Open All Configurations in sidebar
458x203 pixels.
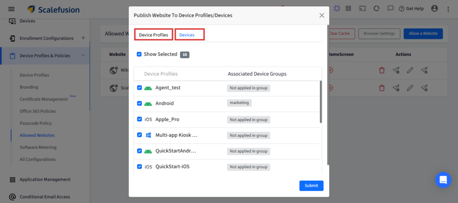point(38,159)
